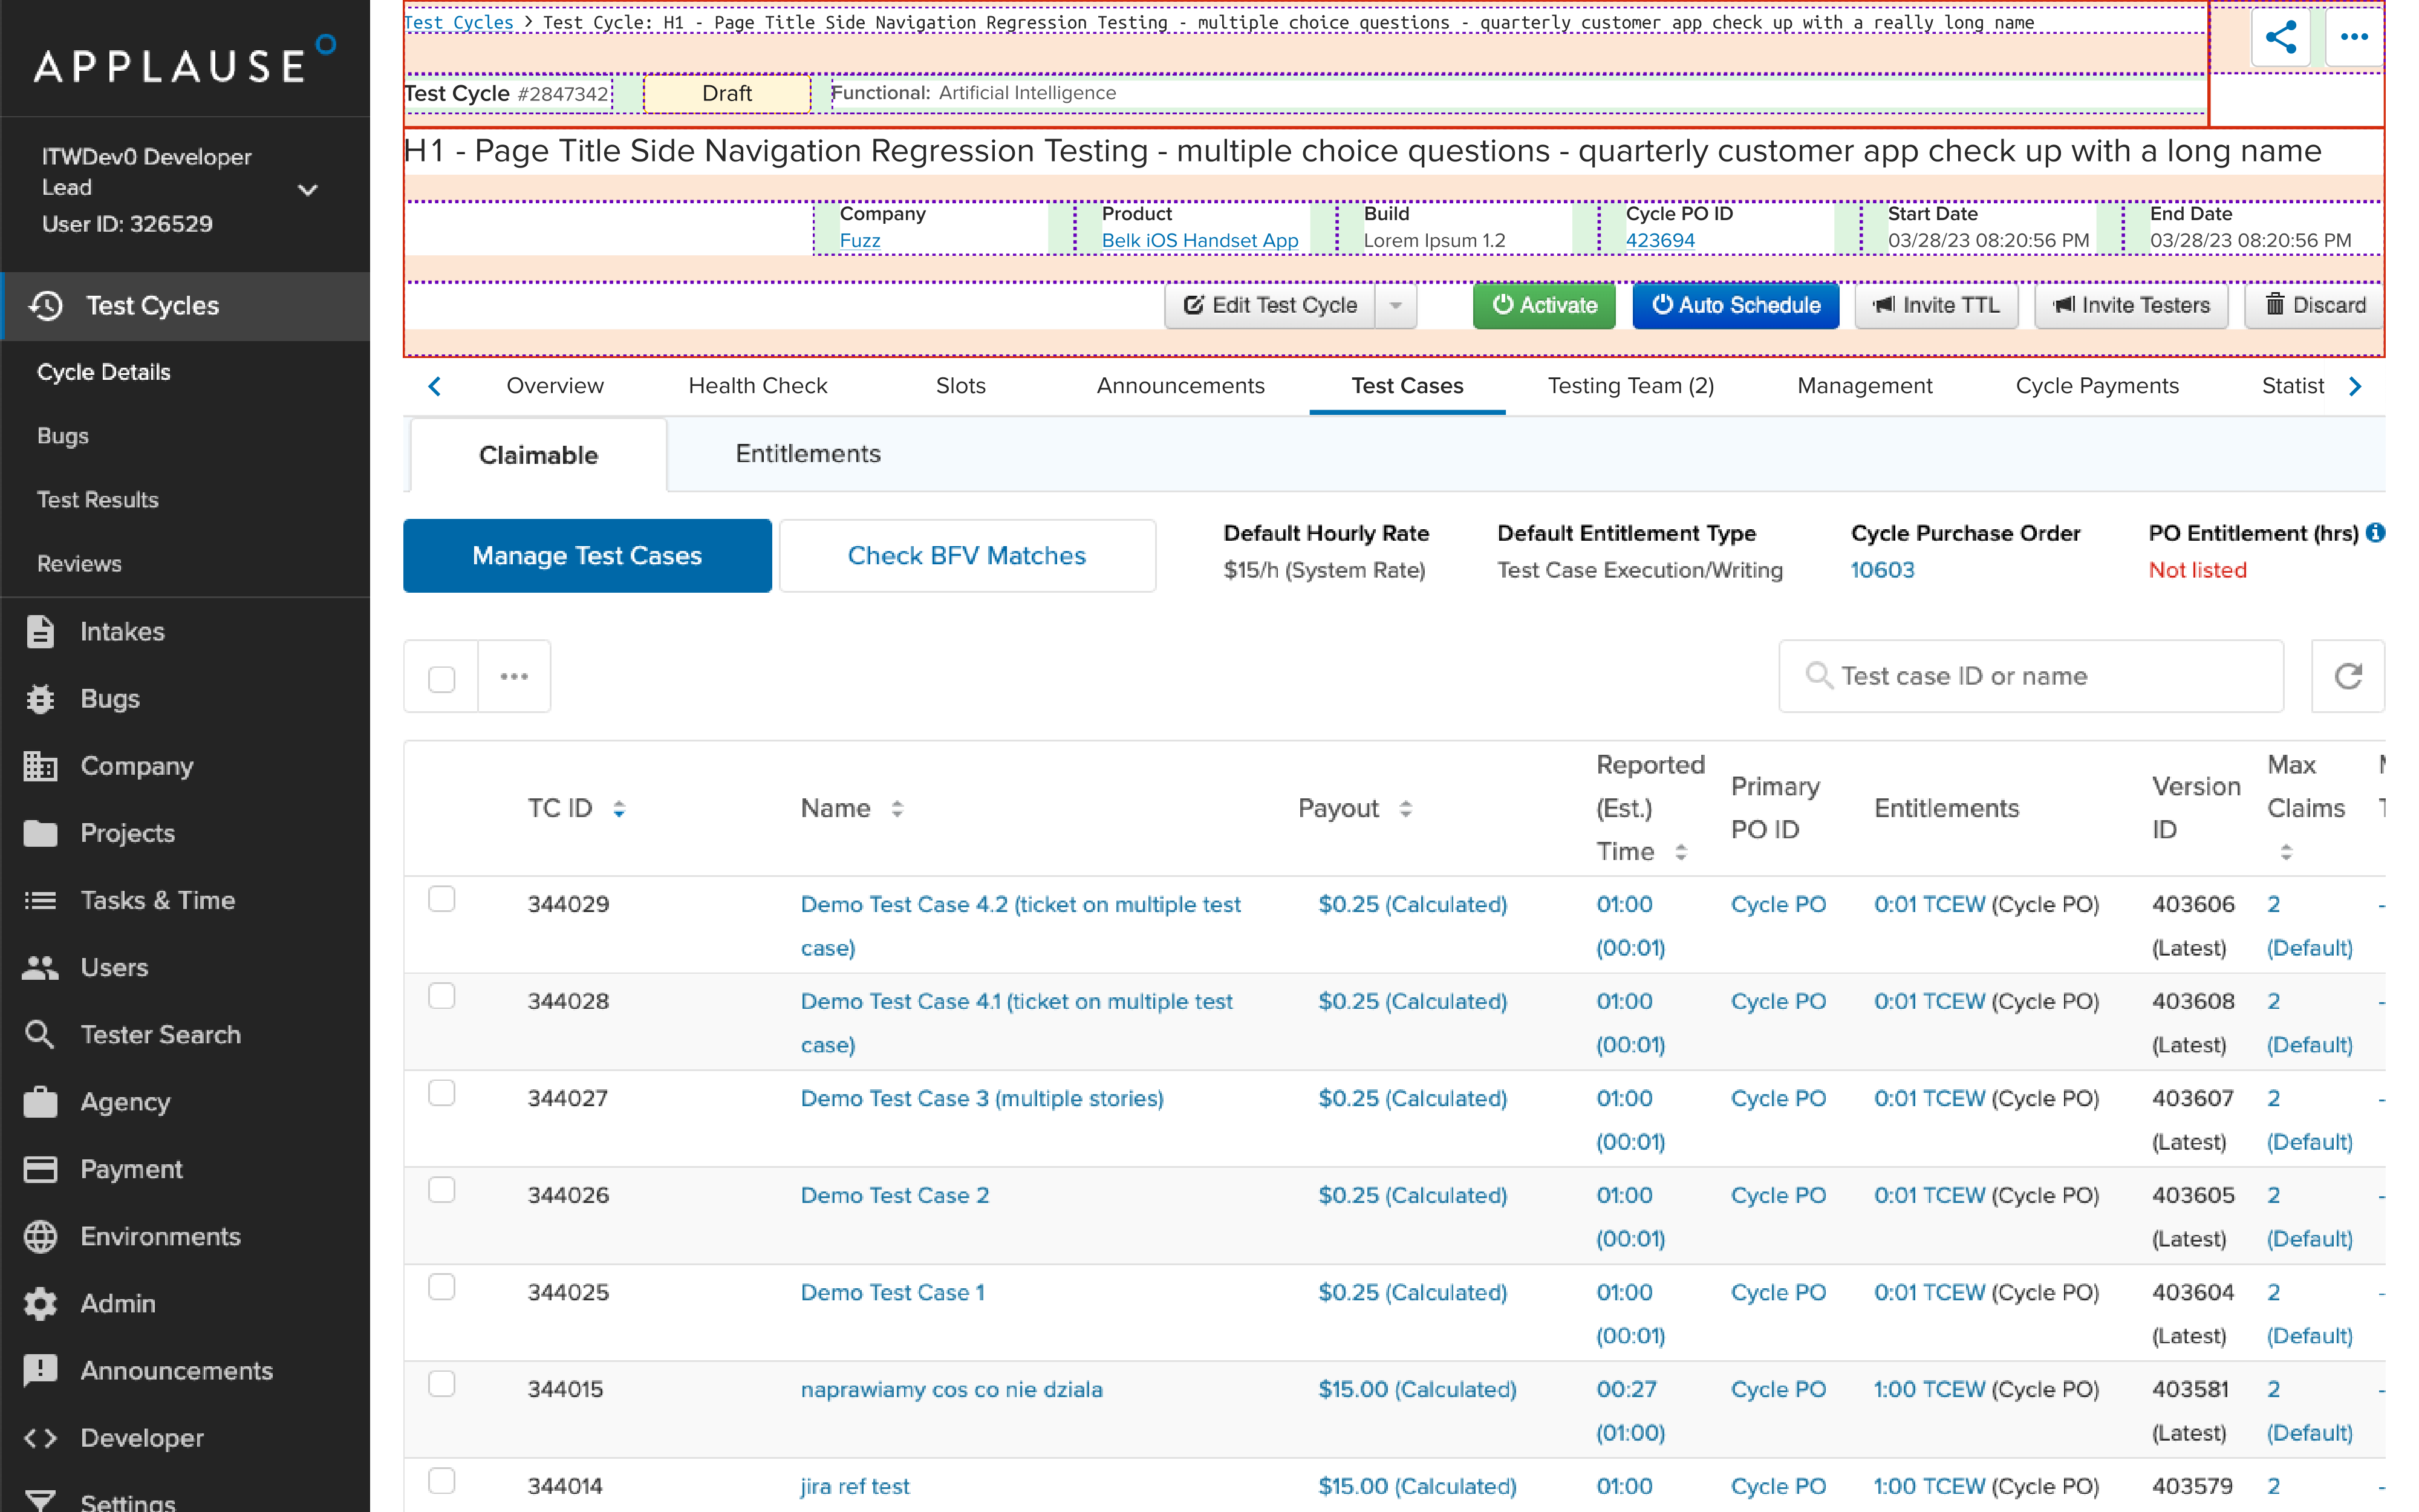Check the box for test case 344014
The width and height of the screenshot is (2419, 1512).
point(441,1481)
